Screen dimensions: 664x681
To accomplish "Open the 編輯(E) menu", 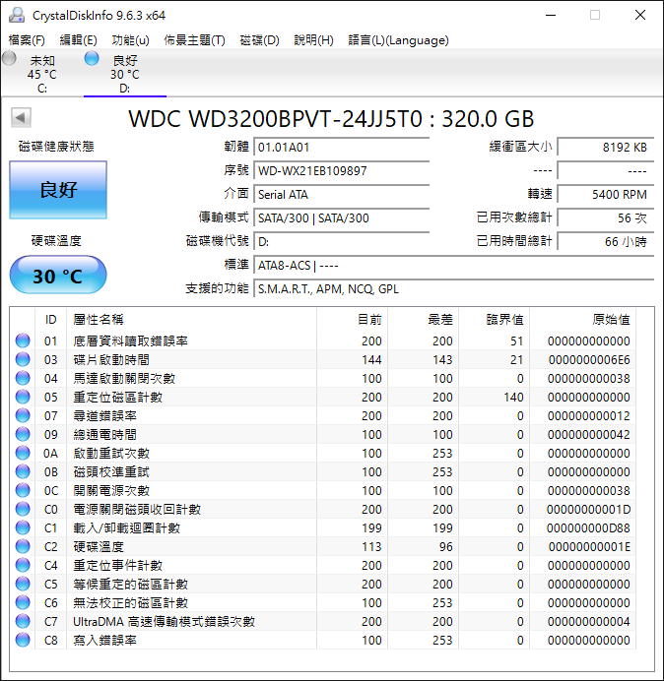I will [x=78, y=40].
